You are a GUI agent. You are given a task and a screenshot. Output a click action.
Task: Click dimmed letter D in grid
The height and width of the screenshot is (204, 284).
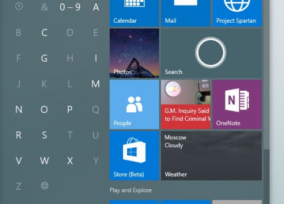coord(70,32)
